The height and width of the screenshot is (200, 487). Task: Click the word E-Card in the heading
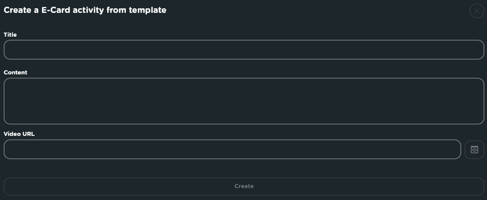[x=56, y=10]
